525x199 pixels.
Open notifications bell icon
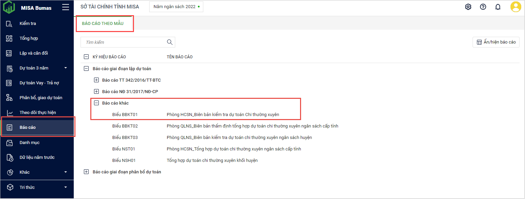click(x=498, y=7)
